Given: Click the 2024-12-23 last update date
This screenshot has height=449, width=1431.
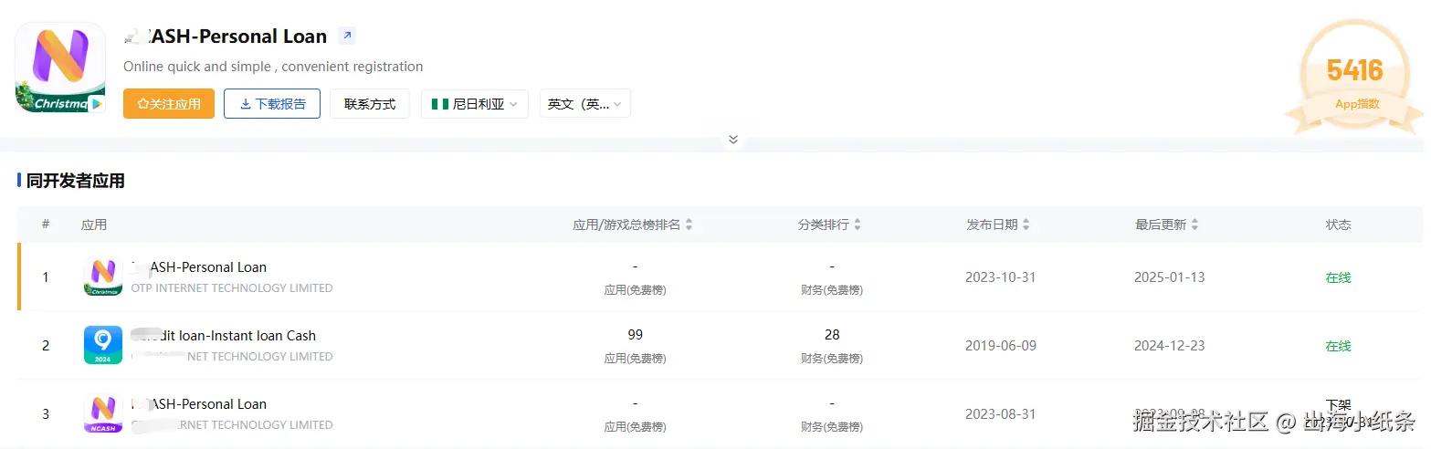Looking at the screenshot, I should tap(1169, 346).
